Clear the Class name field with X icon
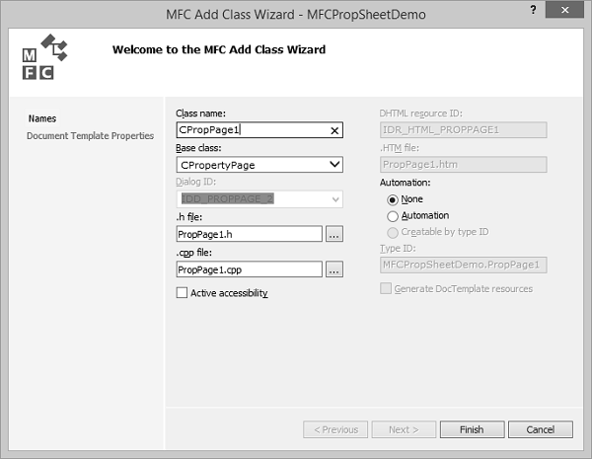 [334, 130]
